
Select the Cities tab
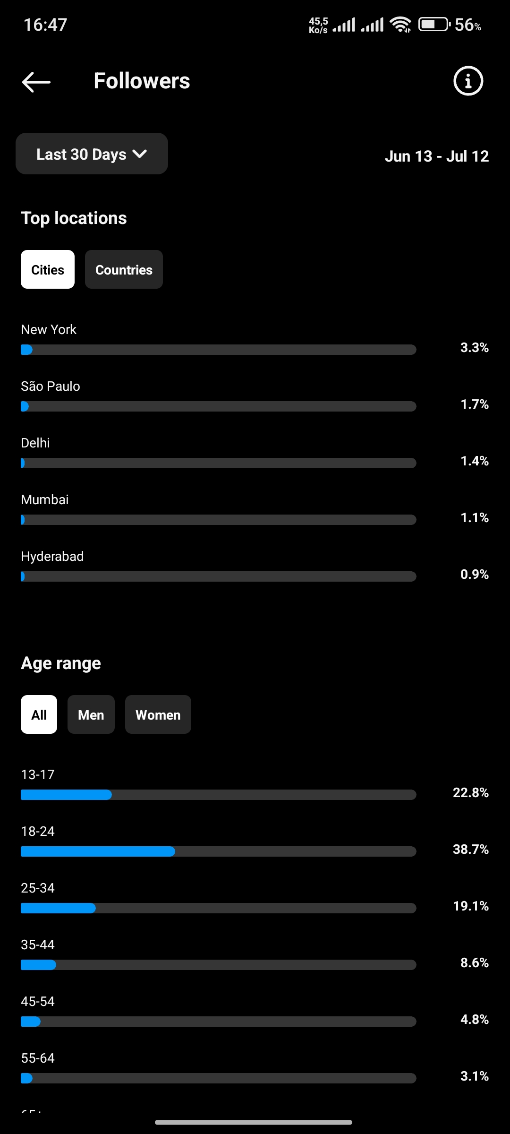tap(48, 269)
